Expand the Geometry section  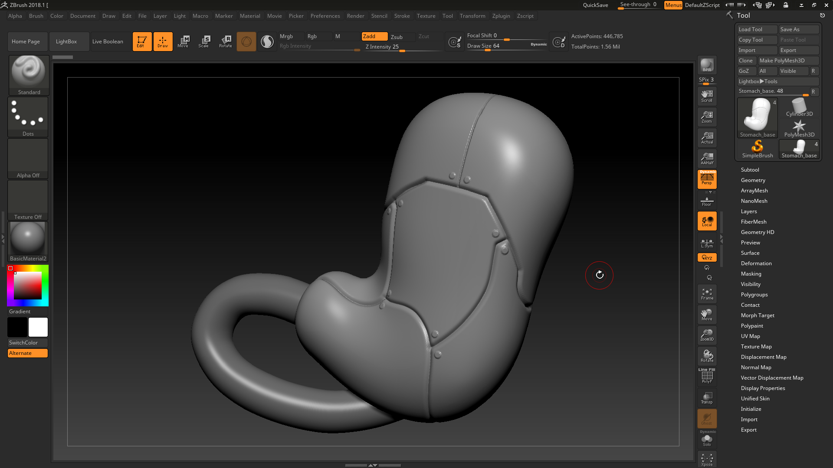click(x=753, y=180)
